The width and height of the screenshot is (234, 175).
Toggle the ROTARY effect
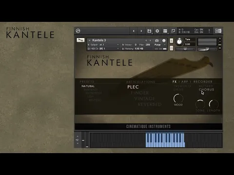pyautogui.click(x=206, y=86)
